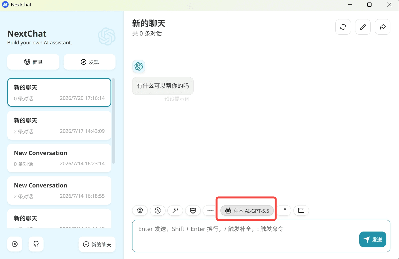Click the greeting message 有什么可以帮你的吗
Screen dimensions: 399x259
163,86
